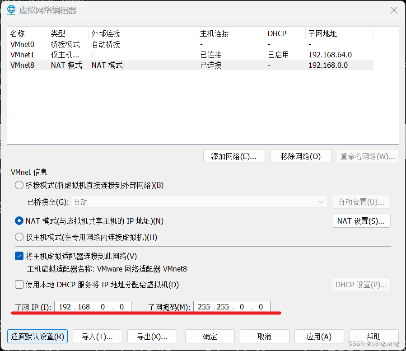Screen dimensions: 406x351
Task: Click the 类型 column header
Action: tap(68, 33)
